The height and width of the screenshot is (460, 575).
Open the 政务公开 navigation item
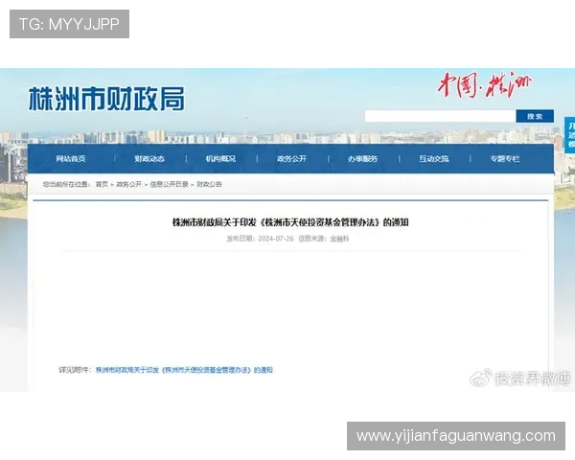coord(291,159)
